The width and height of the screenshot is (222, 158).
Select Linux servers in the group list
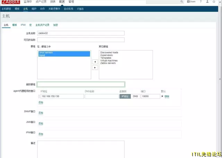[64, 53]
